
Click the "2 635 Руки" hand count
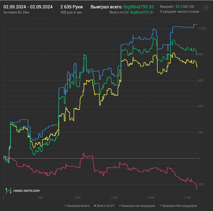(x=72, y=7)
